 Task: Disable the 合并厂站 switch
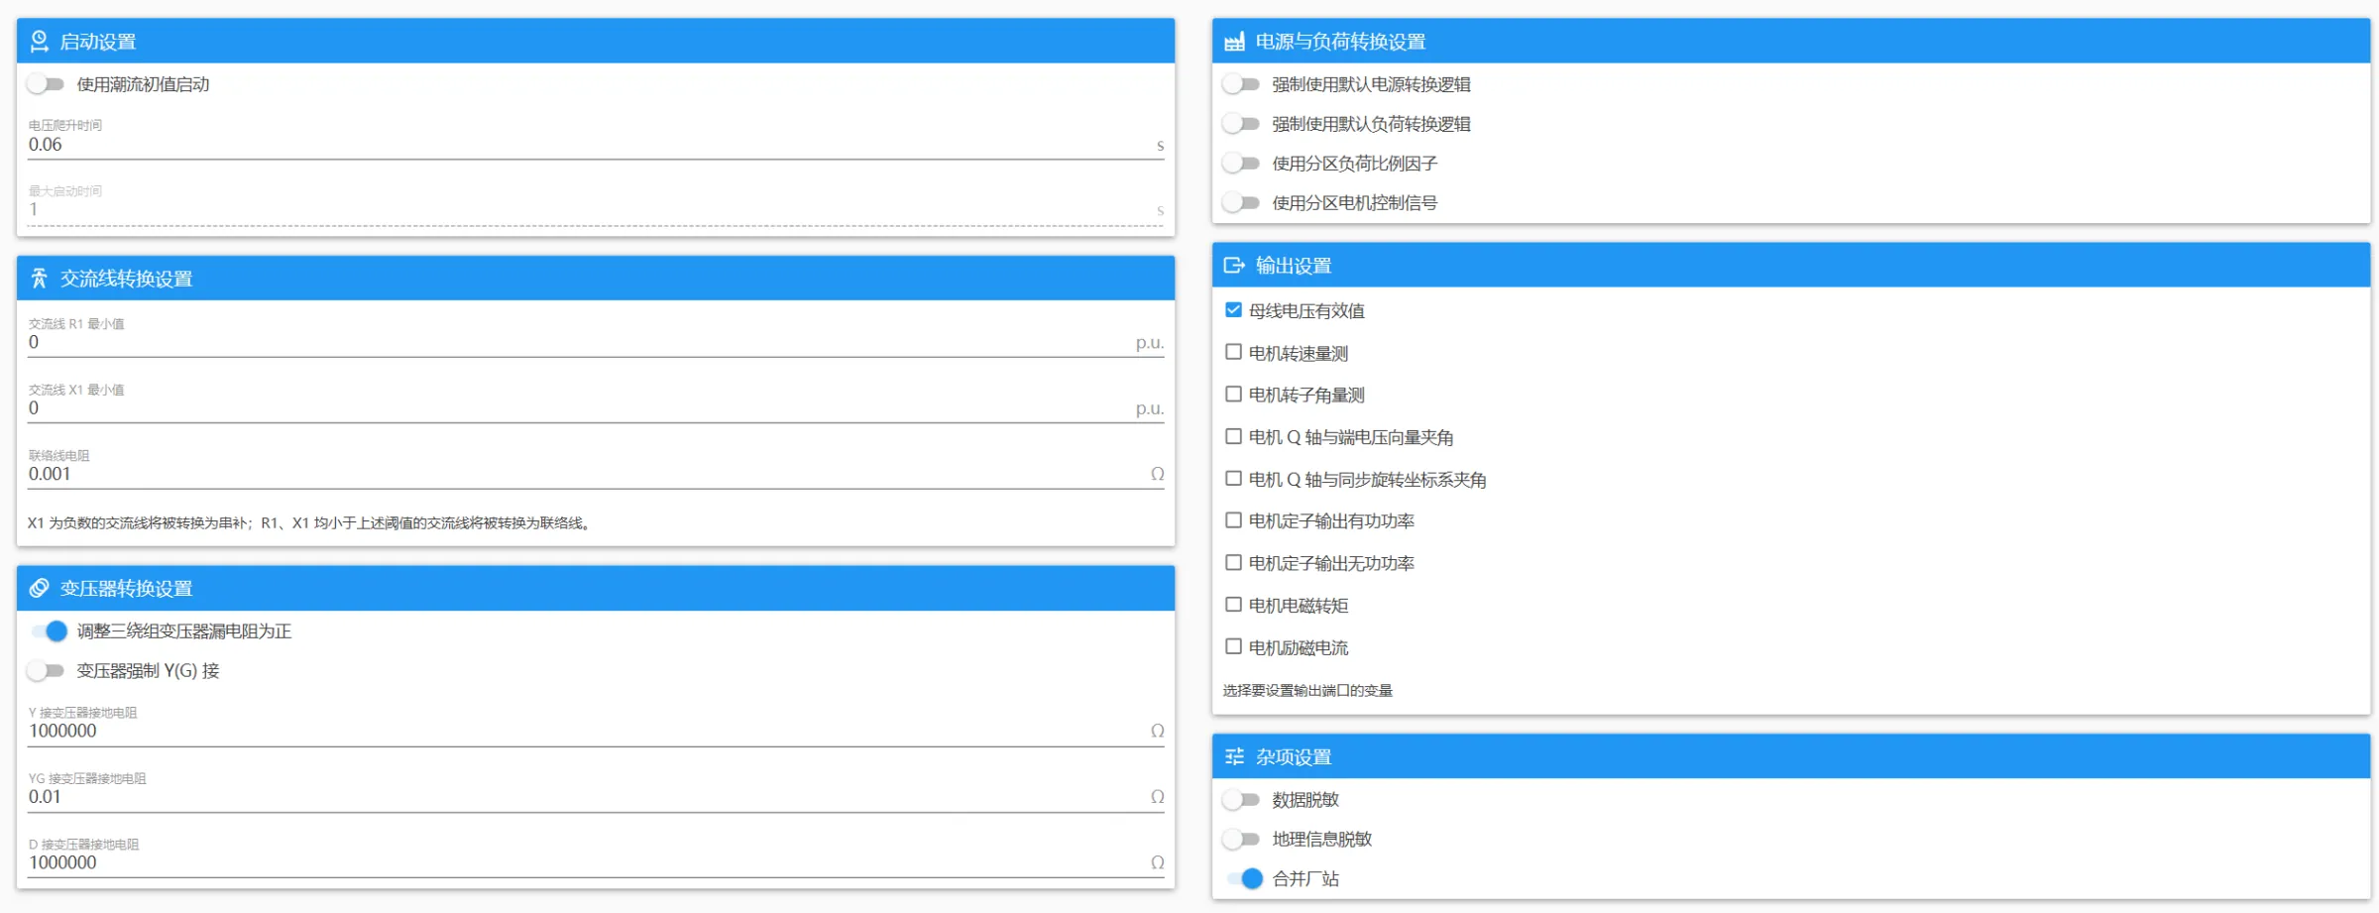pyautogui.click(x=1244, y=879)
